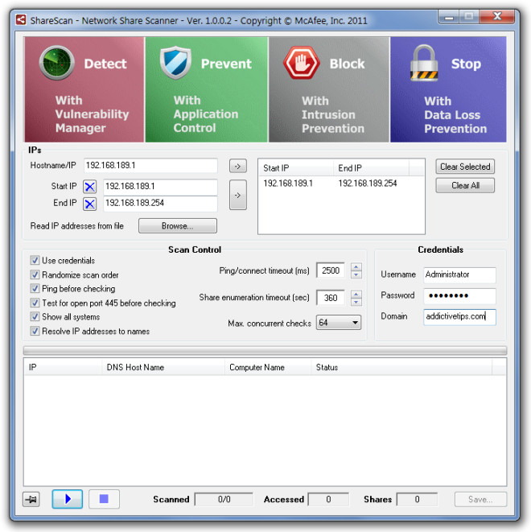
Task: Toggle Resolve IP addresses to names
Action: (35, 331)
